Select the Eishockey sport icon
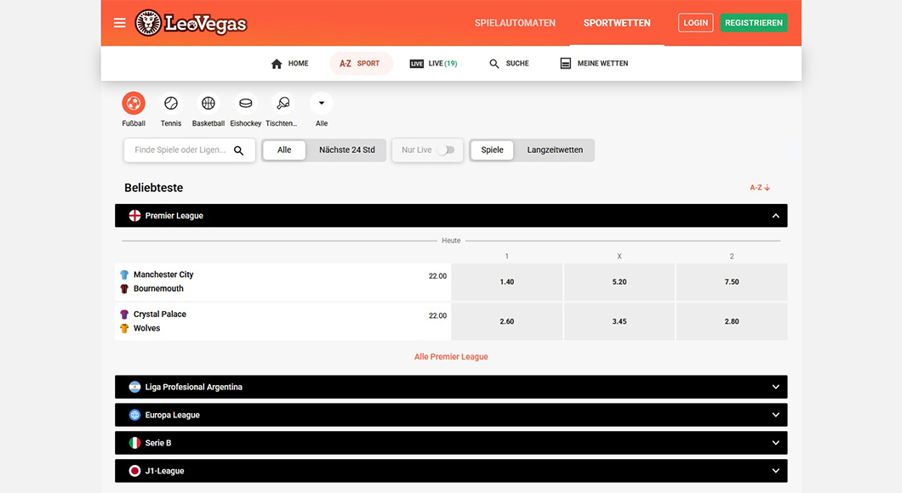This screenshot has height=493, width=902. coord(246,104)
